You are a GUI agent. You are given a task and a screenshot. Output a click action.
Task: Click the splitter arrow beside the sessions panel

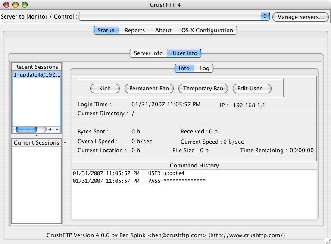tap(64, 142)
